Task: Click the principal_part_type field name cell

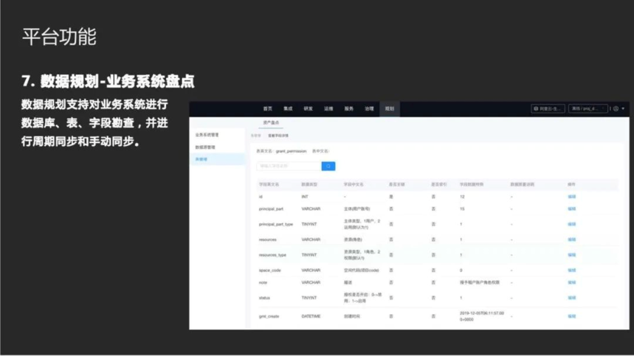Action: pyautogui.click(x=276, y=224)
